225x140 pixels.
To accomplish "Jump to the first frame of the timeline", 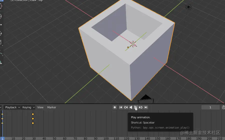I will [x=121, y=107].
